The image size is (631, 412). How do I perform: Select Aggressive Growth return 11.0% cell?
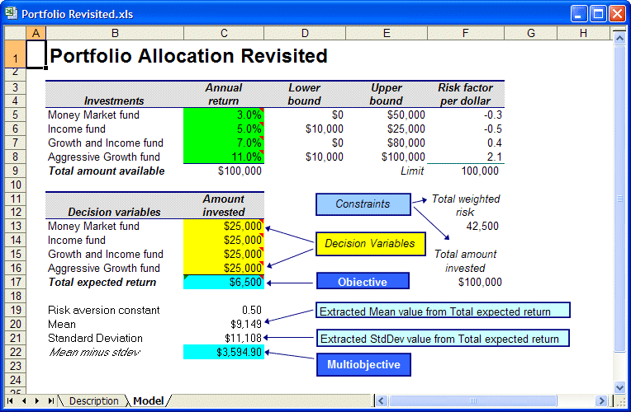[x=224, y=157]
